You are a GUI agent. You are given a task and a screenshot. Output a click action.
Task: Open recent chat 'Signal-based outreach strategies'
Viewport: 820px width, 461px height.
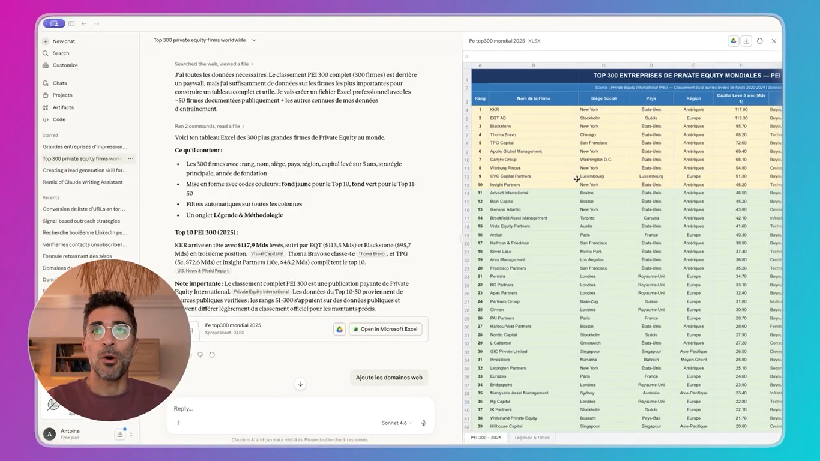81,221
